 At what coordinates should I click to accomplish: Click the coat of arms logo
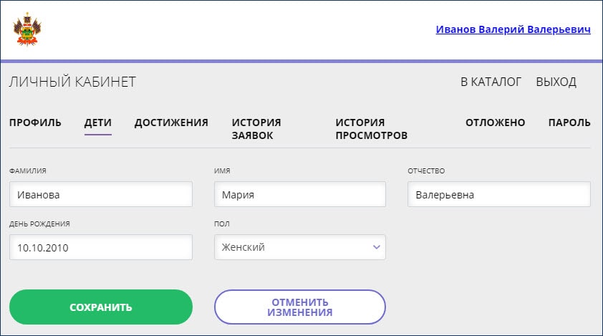[x=26, y=30]
